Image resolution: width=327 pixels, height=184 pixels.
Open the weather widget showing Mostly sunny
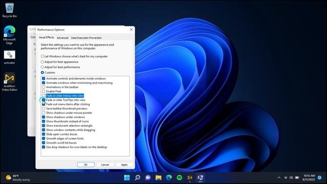pyautogui.click(x=18, y=178)
